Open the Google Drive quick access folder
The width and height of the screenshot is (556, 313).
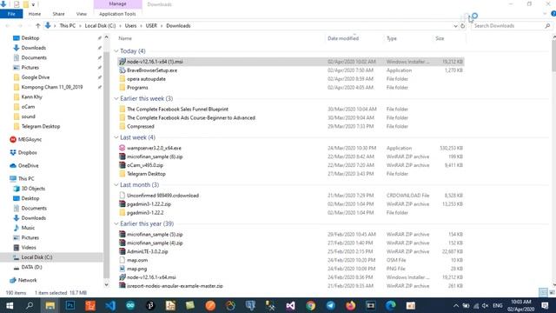[31, 77]
